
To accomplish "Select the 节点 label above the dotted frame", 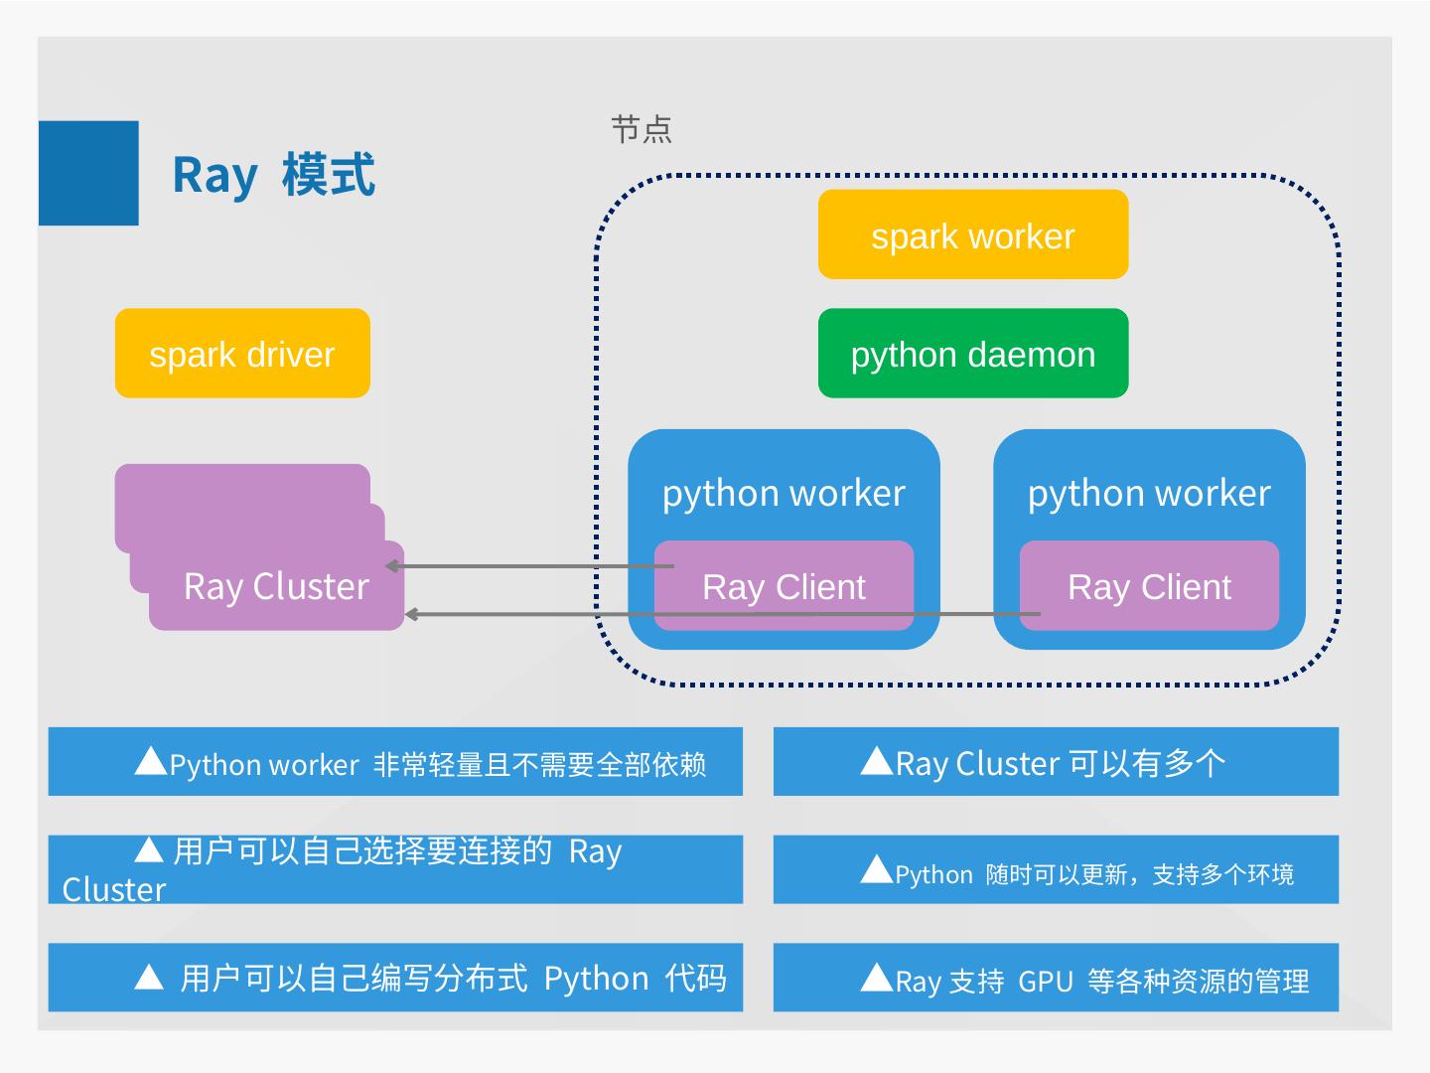I will pyautogui.click(x=642, y=129).
